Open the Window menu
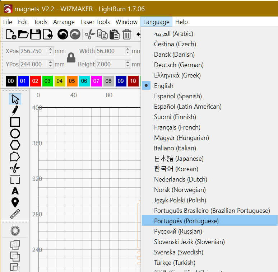Viewport: 278px width, 272px height. click(126, 22)
